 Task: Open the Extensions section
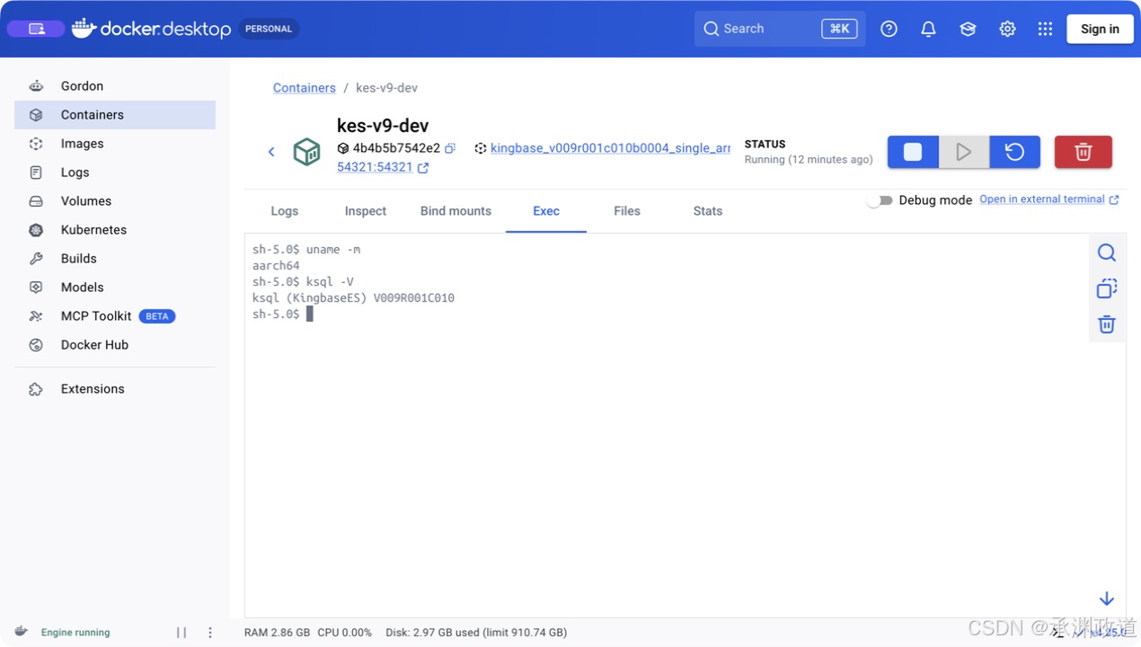tap(115, 389)
